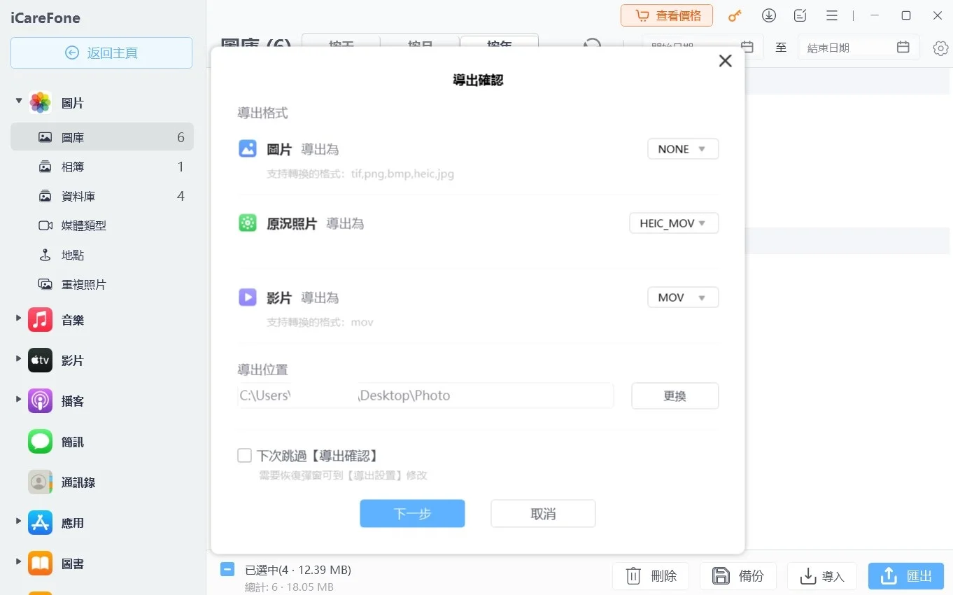The height and width of the screenshot is (595, 953).
Task: Click the 下一步 next button
Action: (x=412, y=513)
